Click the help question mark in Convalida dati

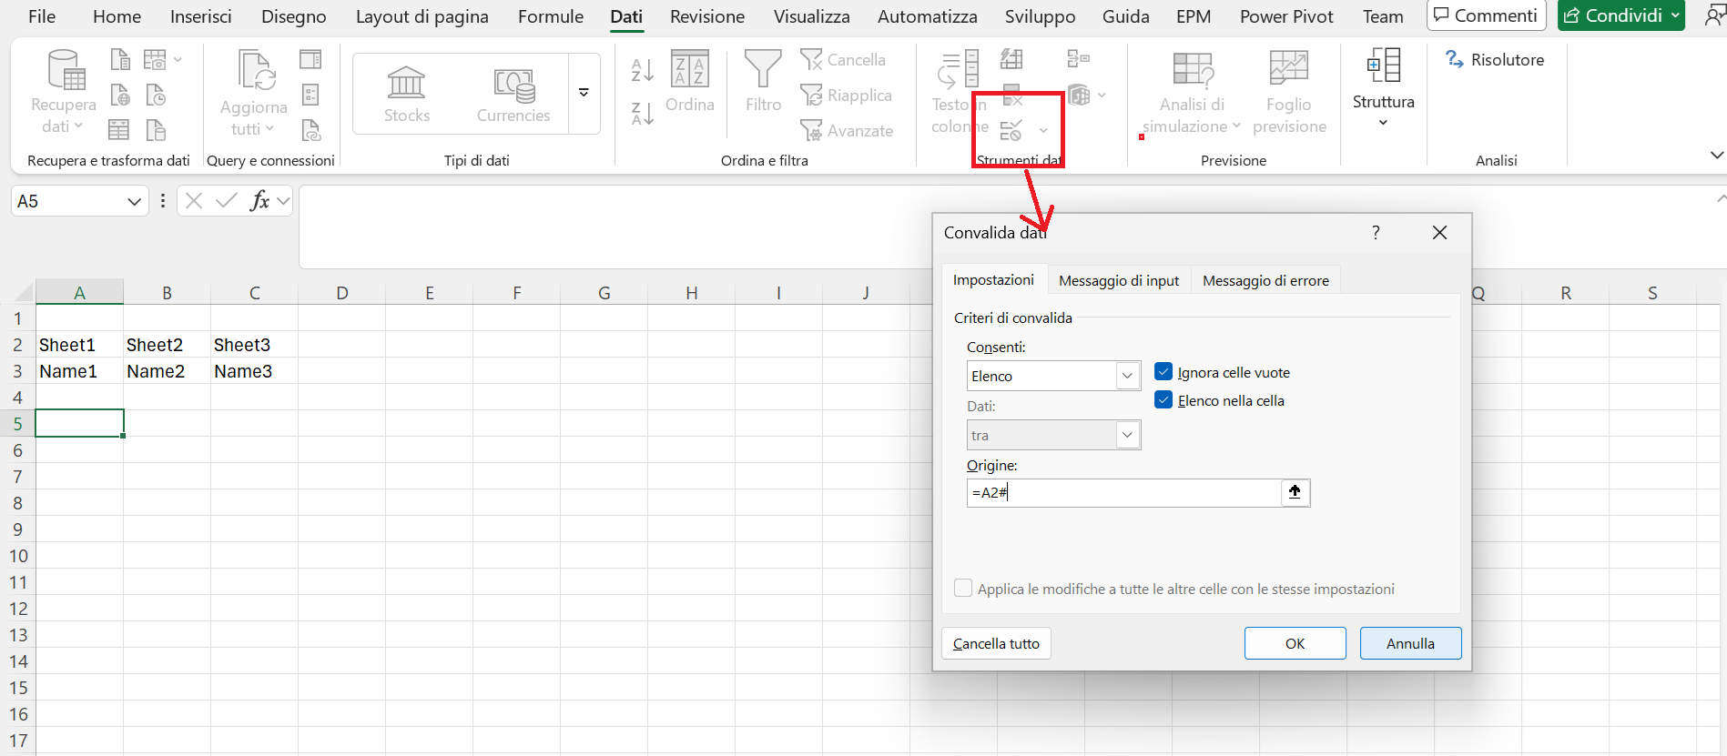coord(1376,233)
